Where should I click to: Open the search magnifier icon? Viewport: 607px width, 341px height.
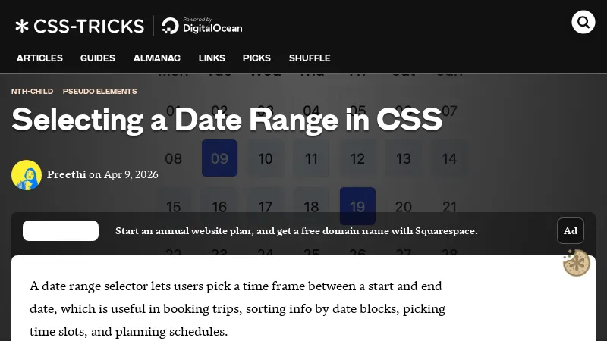[583, 22]
